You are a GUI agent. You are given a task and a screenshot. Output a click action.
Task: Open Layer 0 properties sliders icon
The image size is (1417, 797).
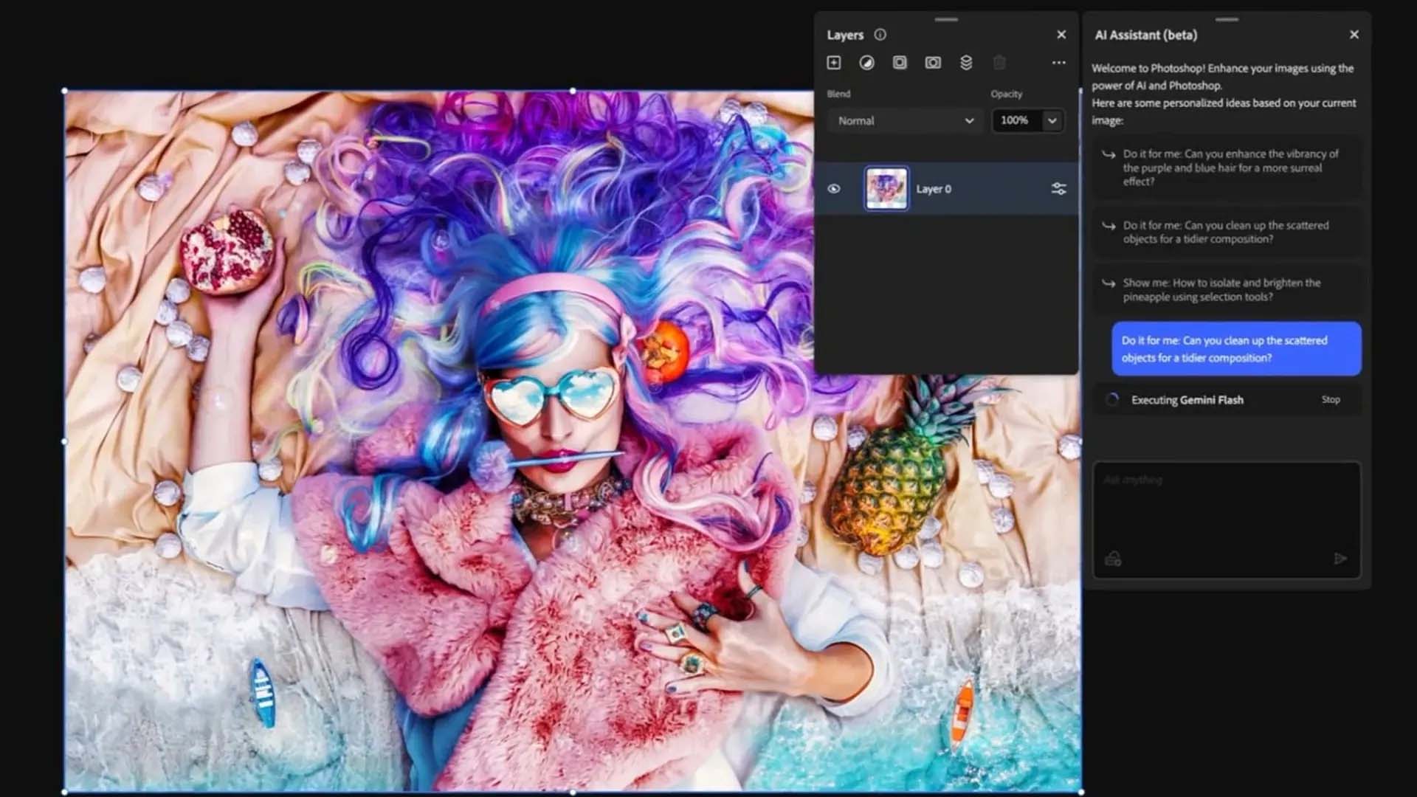(1058, 189)
